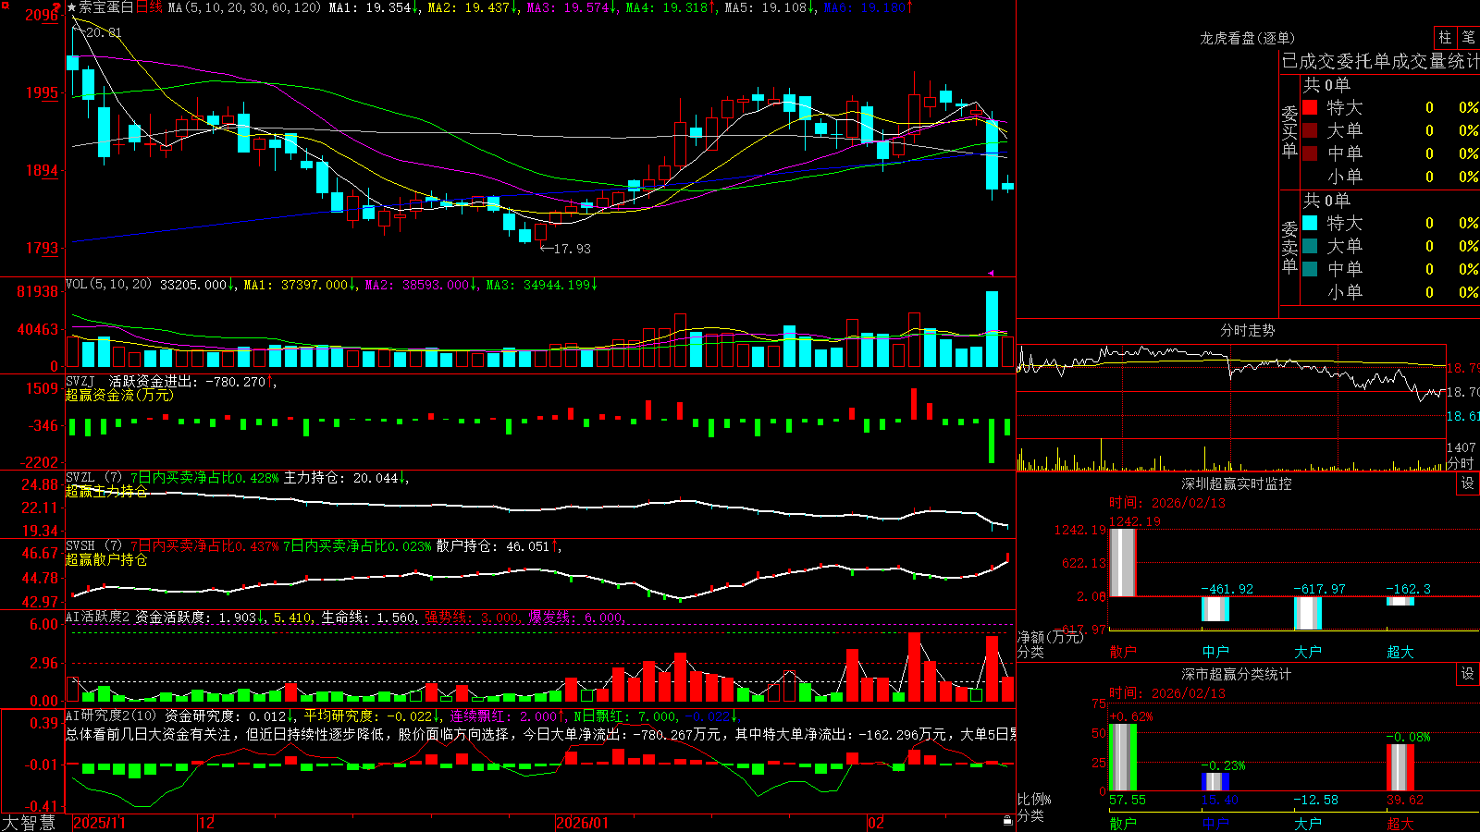
Task: Click MA1: 19.354 value in header
Action: 375,7
